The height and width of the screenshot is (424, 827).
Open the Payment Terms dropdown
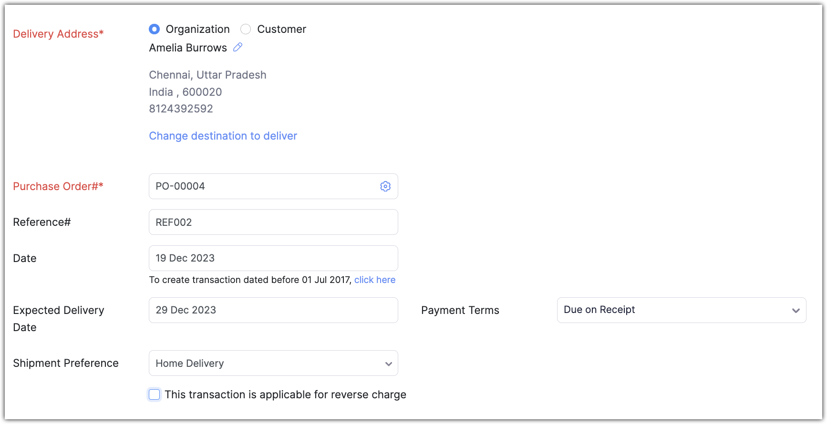coord(681,310)
